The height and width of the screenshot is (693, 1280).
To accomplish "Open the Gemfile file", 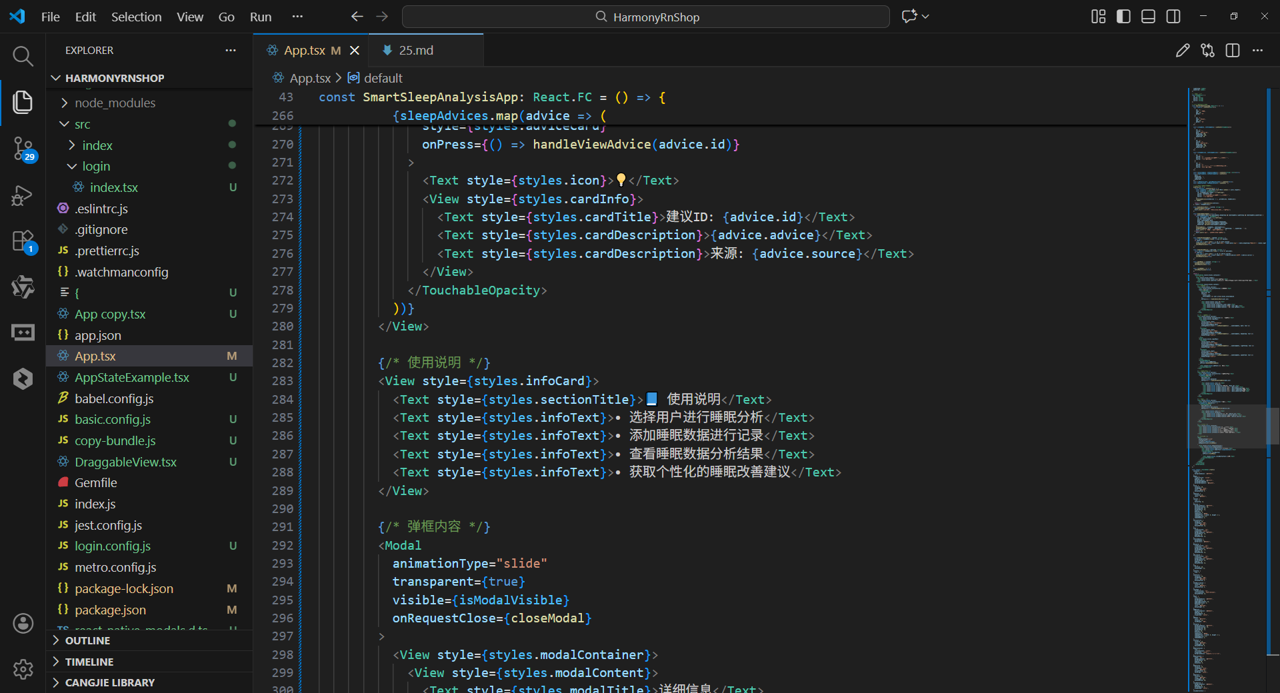I will point(149,482).
